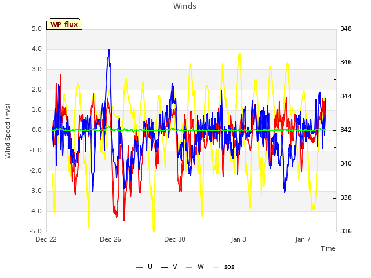Image resolution: width=371 pixels, height=278 pixels.
Task: Toggle the W series in legend
Action: (x=195, y=266)
